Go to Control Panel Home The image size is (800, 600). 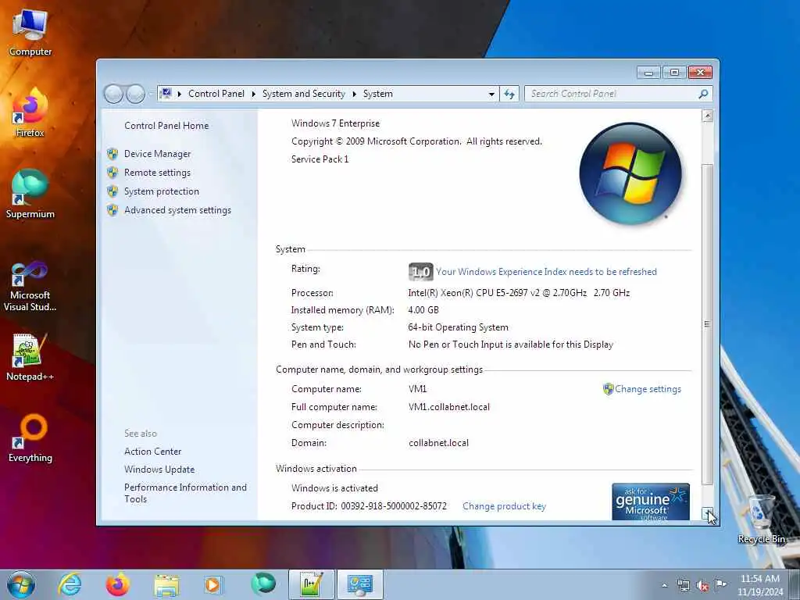coord(166,126)
